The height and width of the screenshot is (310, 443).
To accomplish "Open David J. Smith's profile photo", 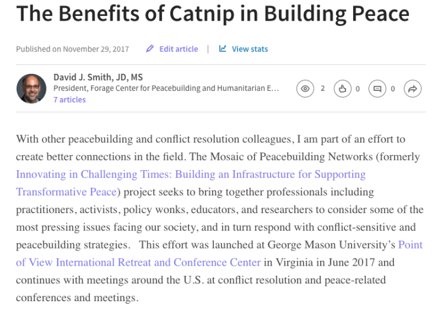I will [31, 89].
